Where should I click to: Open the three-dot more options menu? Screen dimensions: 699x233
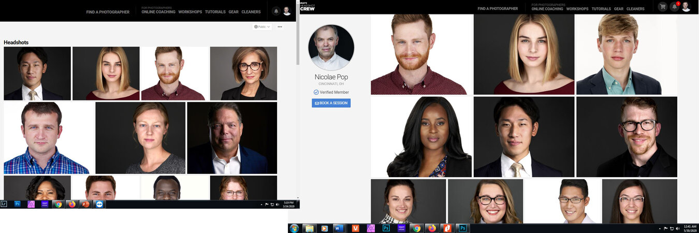pyautogui.click(x=280, y=27)
